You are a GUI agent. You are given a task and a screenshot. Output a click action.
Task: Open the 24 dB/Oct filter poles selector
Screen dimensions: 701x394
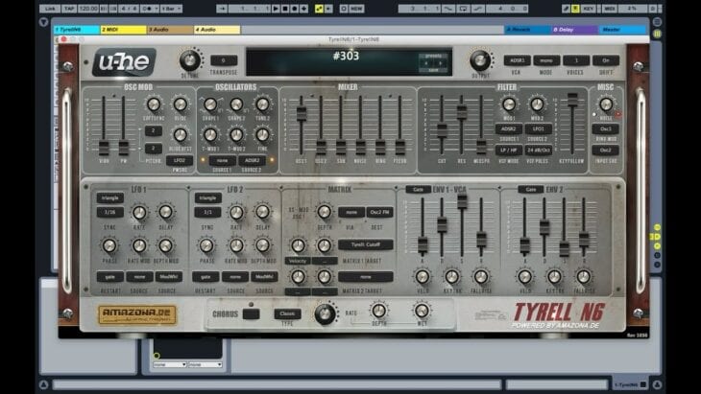pos(538,151)
